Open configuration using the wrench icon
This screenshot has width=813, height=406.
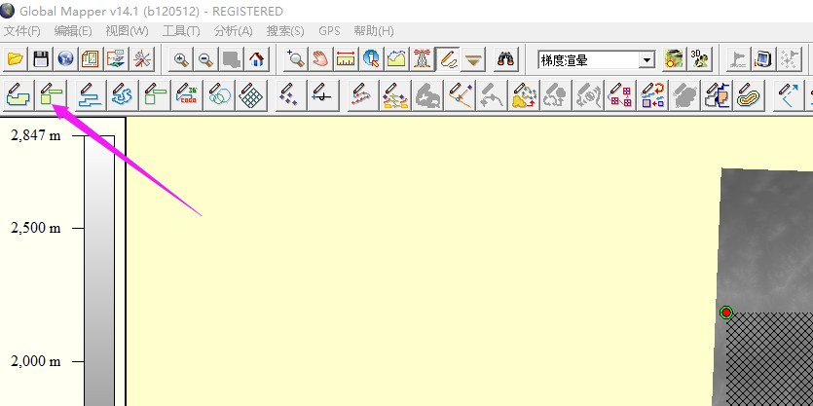(141, 59)
